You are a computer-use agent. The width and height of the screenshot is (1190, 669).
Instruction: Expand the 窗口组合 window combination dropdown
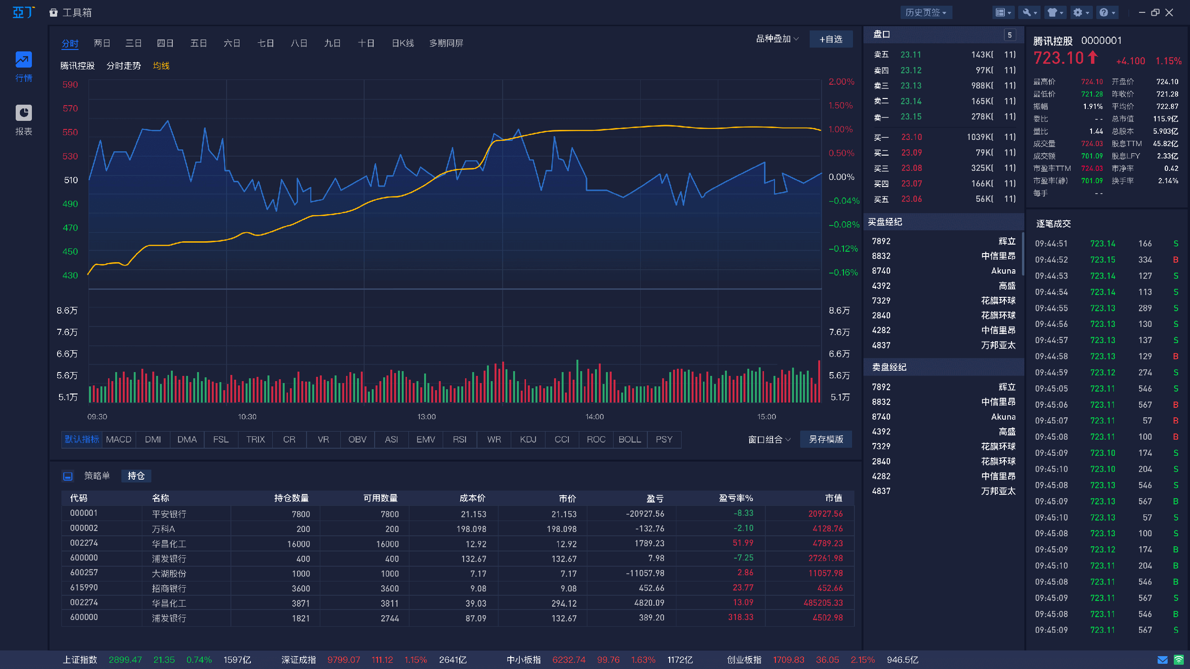[x=769, y=439]
